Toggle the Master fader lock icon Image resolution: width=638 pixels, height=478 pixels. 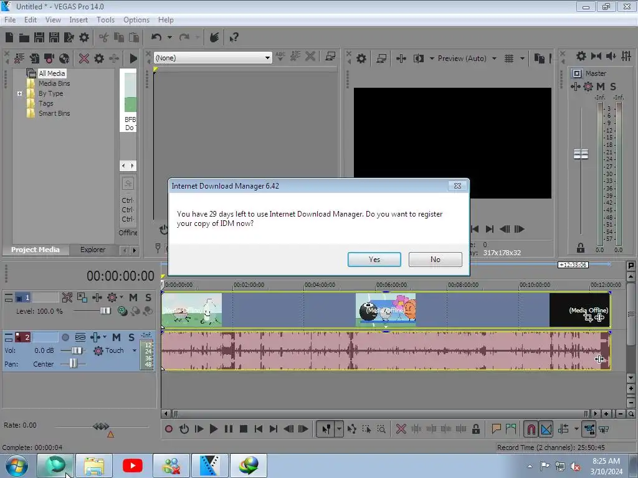click(581, 248)
